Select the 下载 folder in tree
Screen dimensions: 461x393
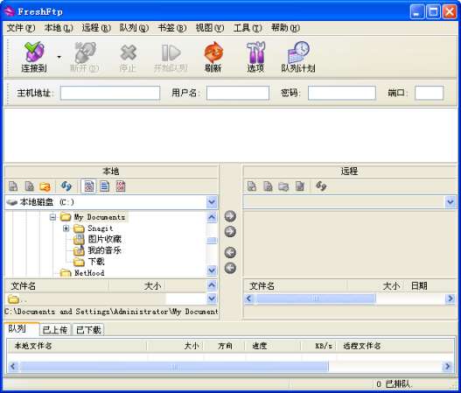pos(96,261)
